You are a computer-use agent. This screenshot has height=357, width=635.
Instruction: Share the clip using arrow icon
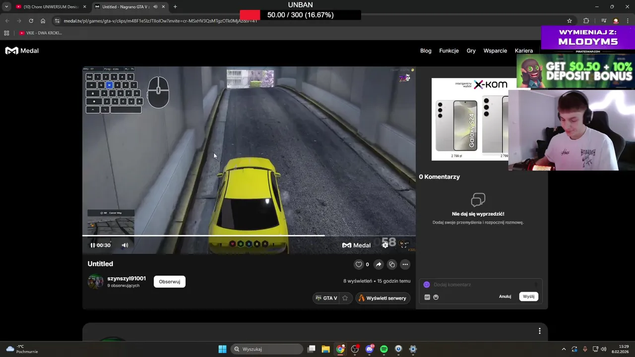(379, 264)
